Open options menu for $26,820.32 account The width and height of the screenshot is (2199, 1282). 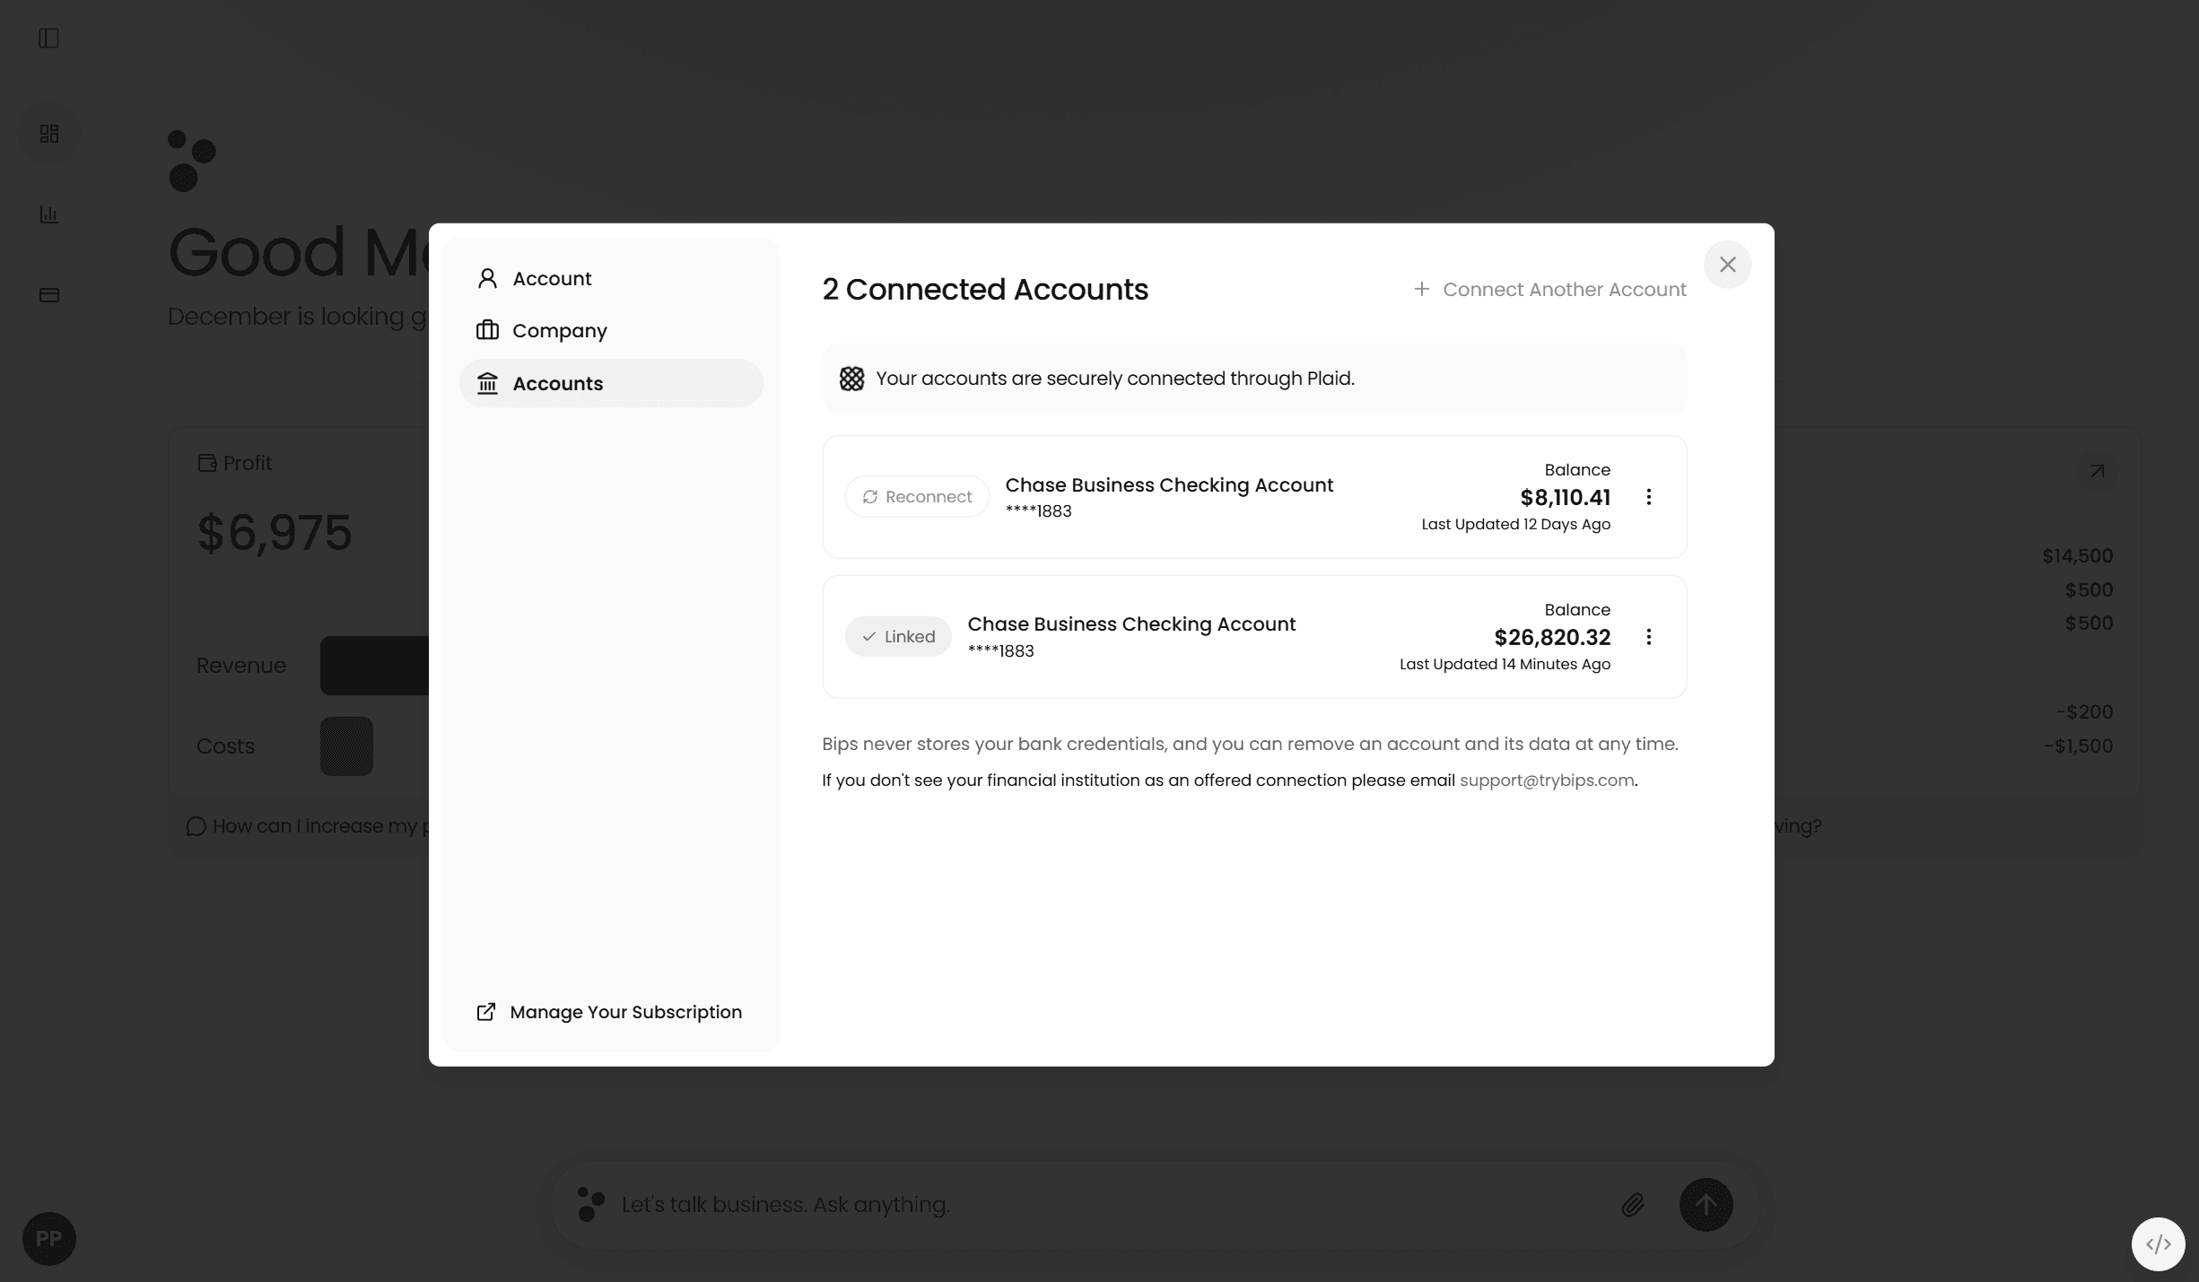tap(1648, 637)
